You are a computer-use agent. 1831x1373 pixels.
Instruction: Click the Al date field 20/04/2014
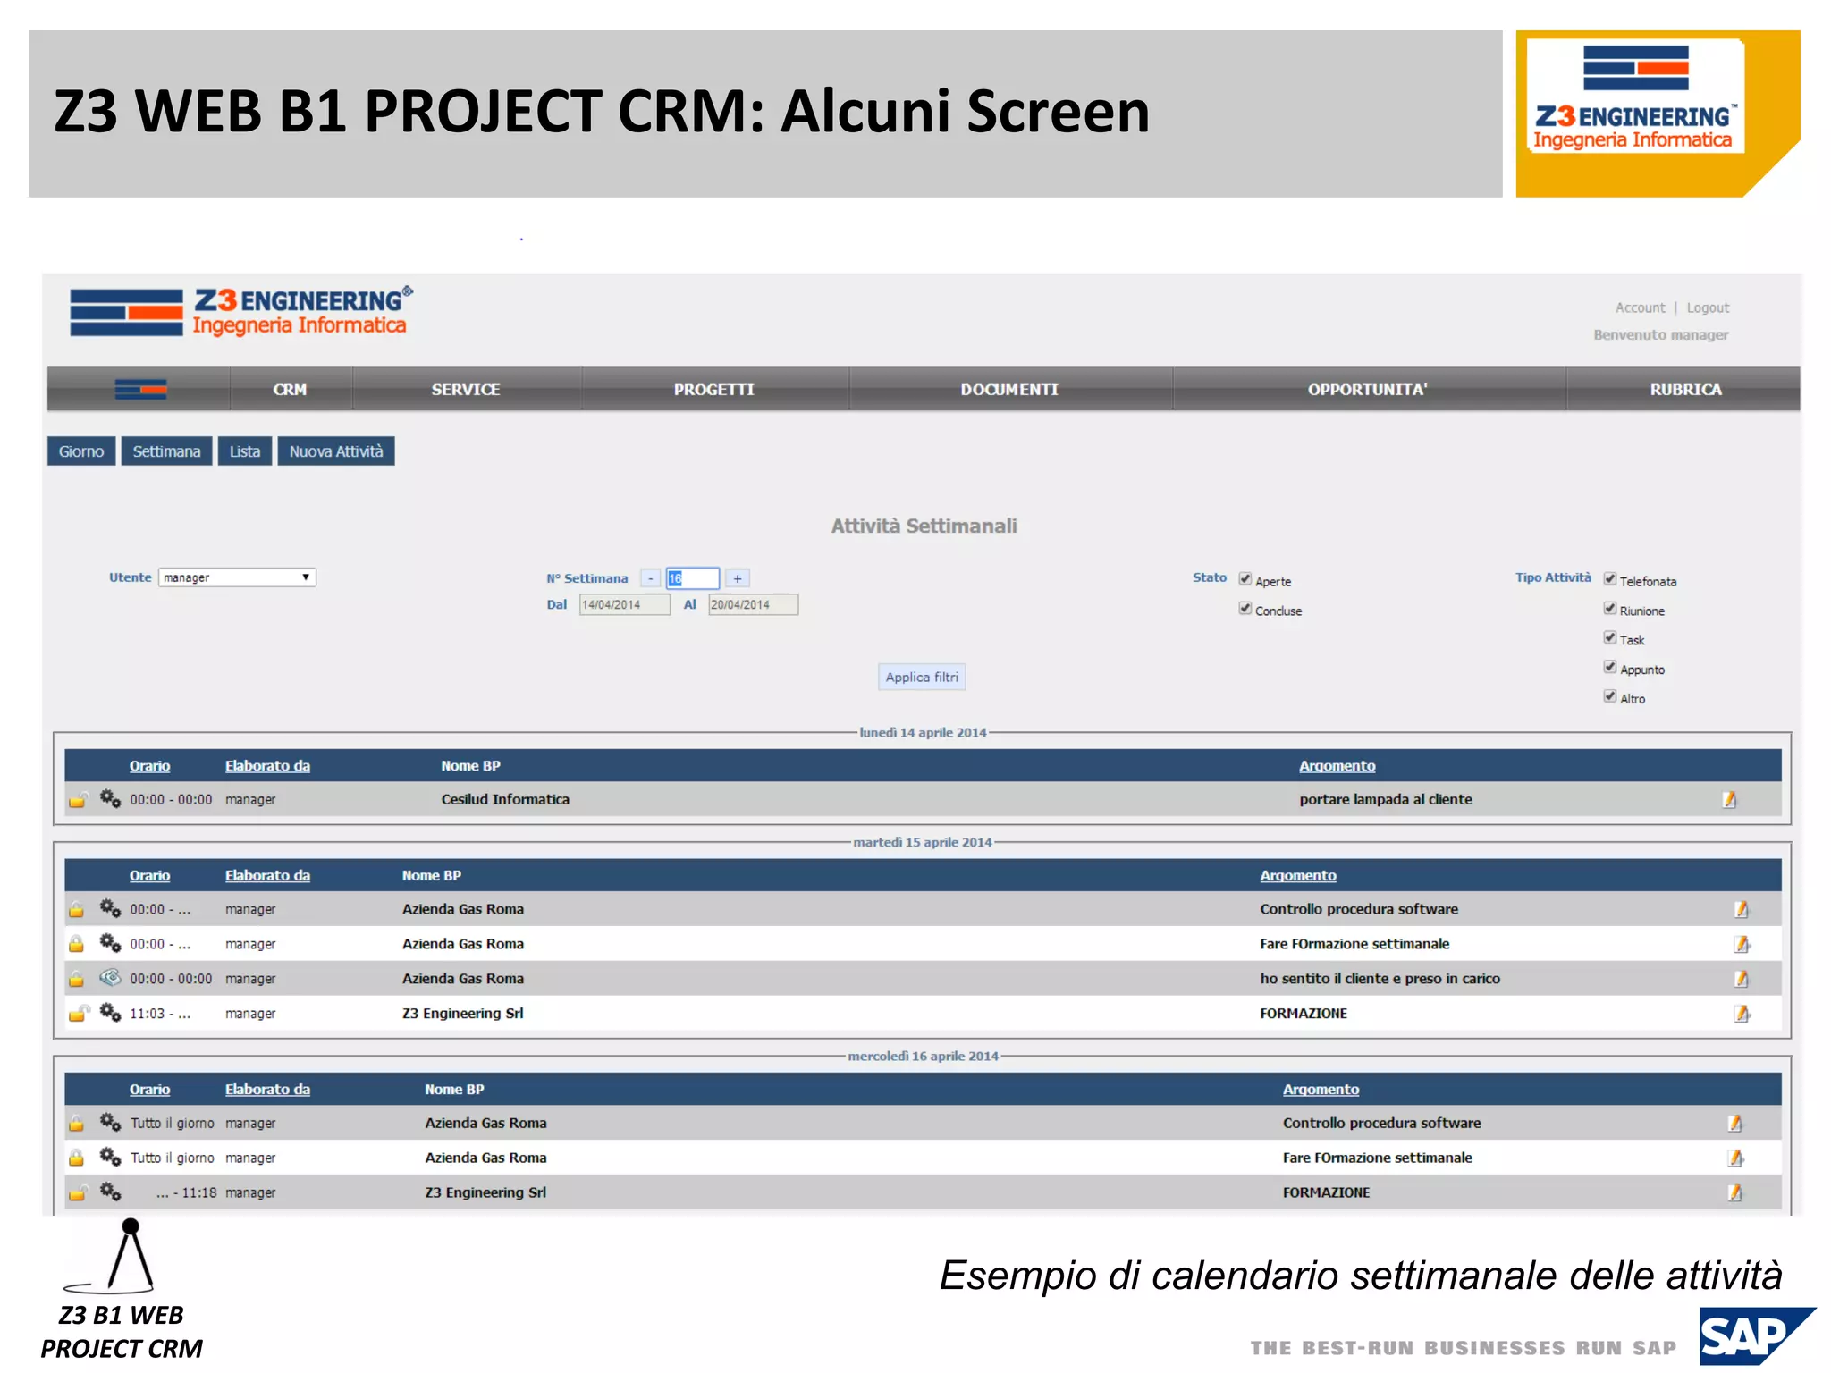click(x=753, y=605)
